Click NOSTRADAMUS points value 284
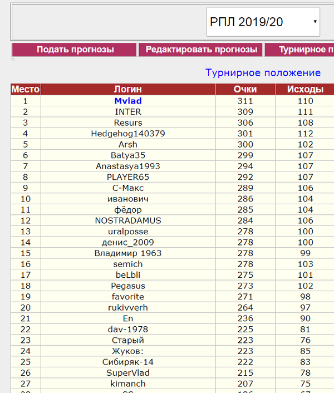 point(245,220)
